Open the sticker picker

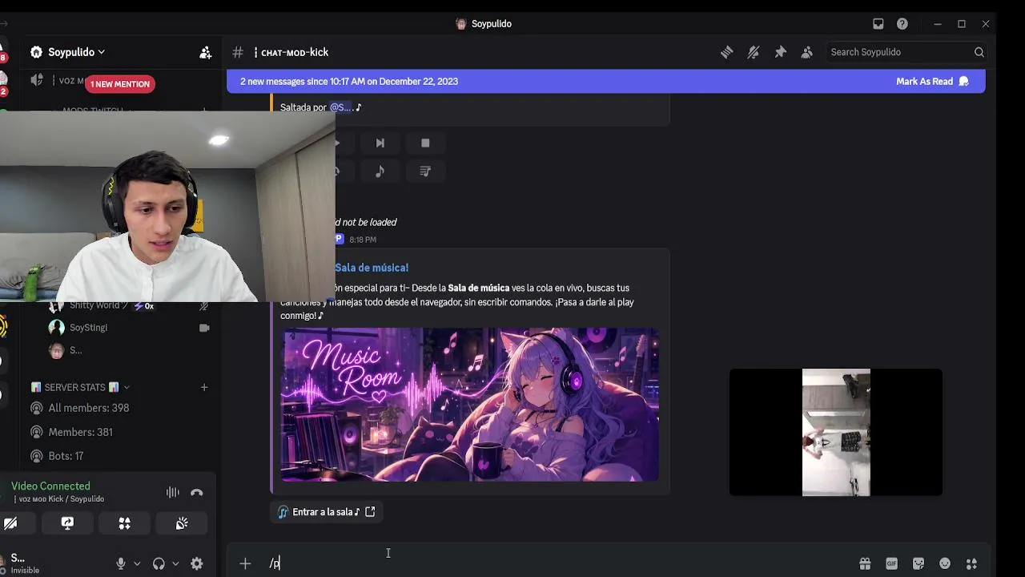tap(918, 563)
